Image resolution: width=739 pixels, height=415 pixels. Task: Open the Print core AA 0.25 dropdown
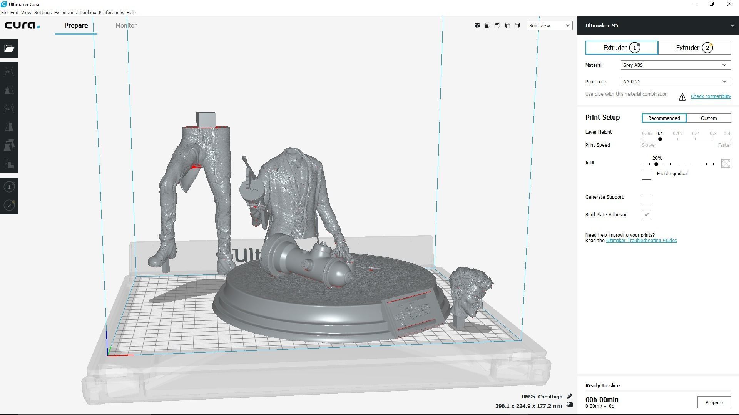click(x=675, y=82)
